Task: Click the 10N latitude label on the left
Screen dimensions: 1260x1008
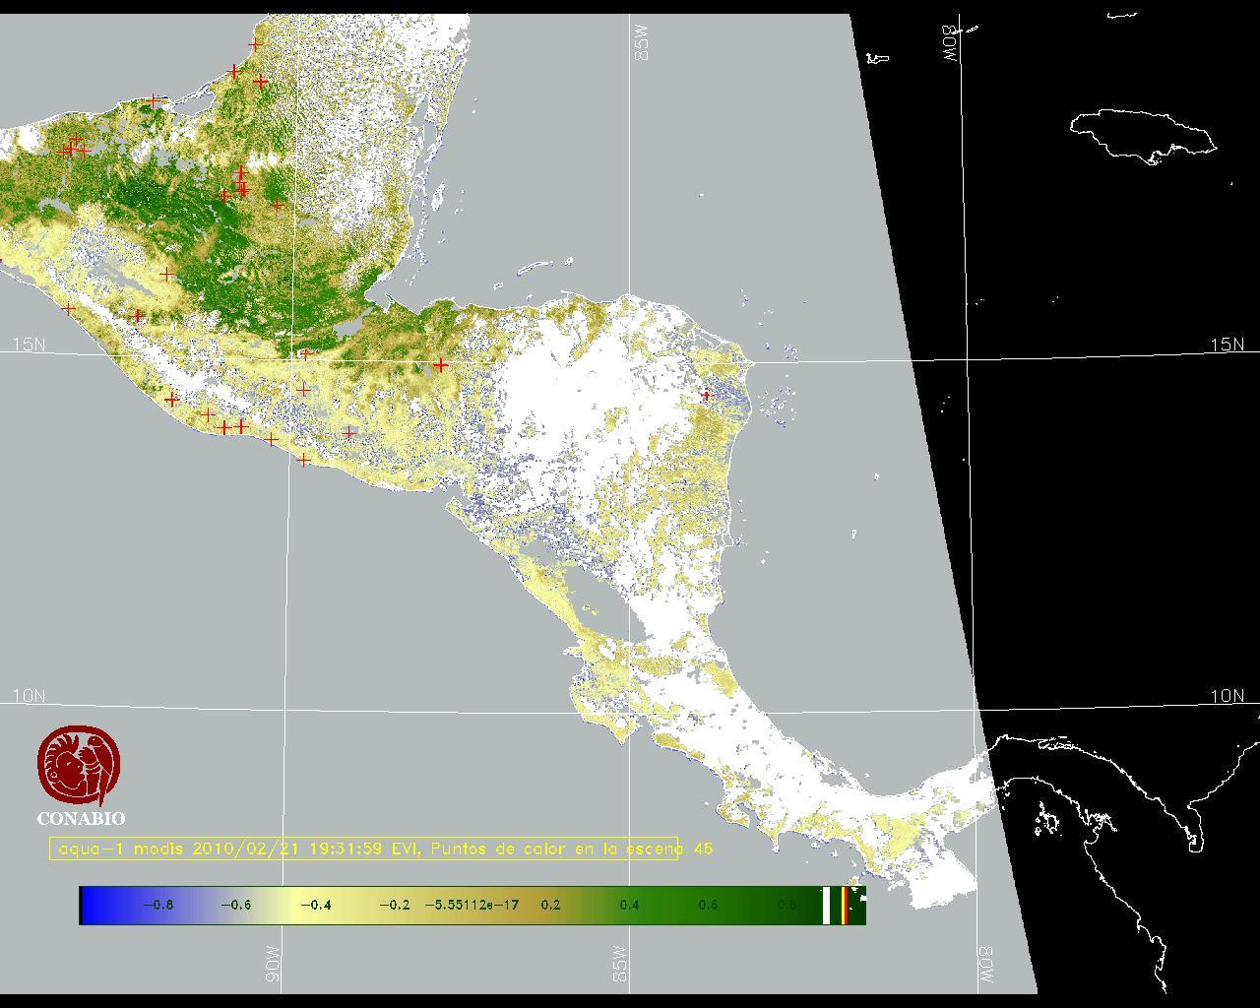Action: click(29, 696)
